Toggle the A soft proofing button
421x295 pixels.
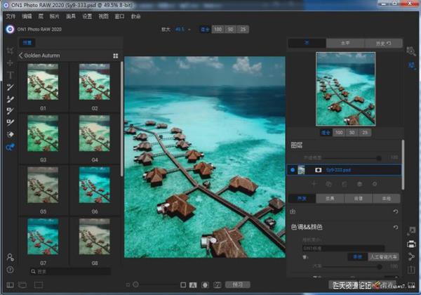tap(193, 284)
